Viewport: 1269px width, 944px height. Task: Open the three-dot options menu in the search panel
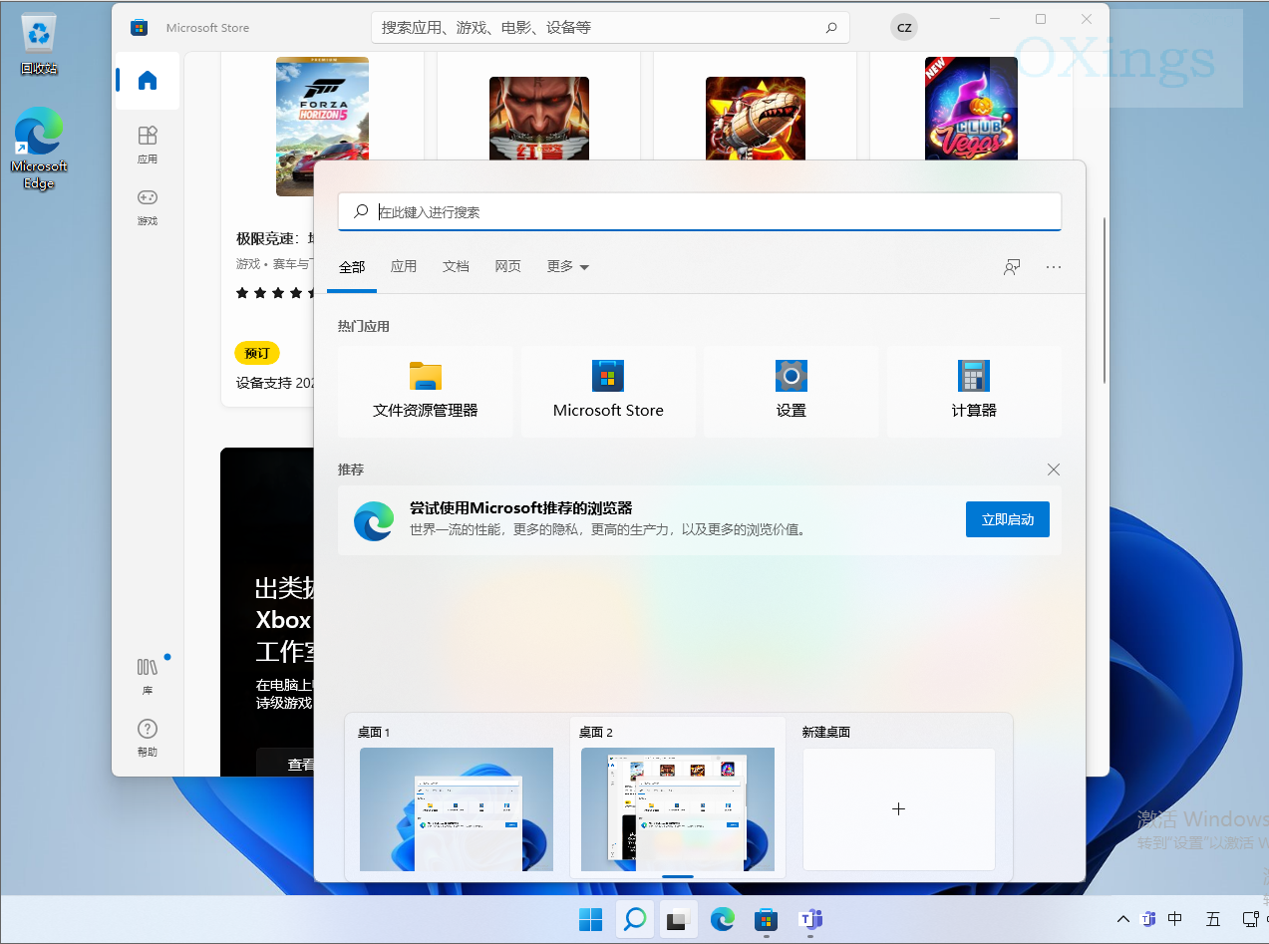(1054, 267)
